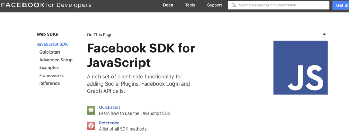Click the Get Started button
This screenshot has width=349, height=137.
tap(341, 5)
